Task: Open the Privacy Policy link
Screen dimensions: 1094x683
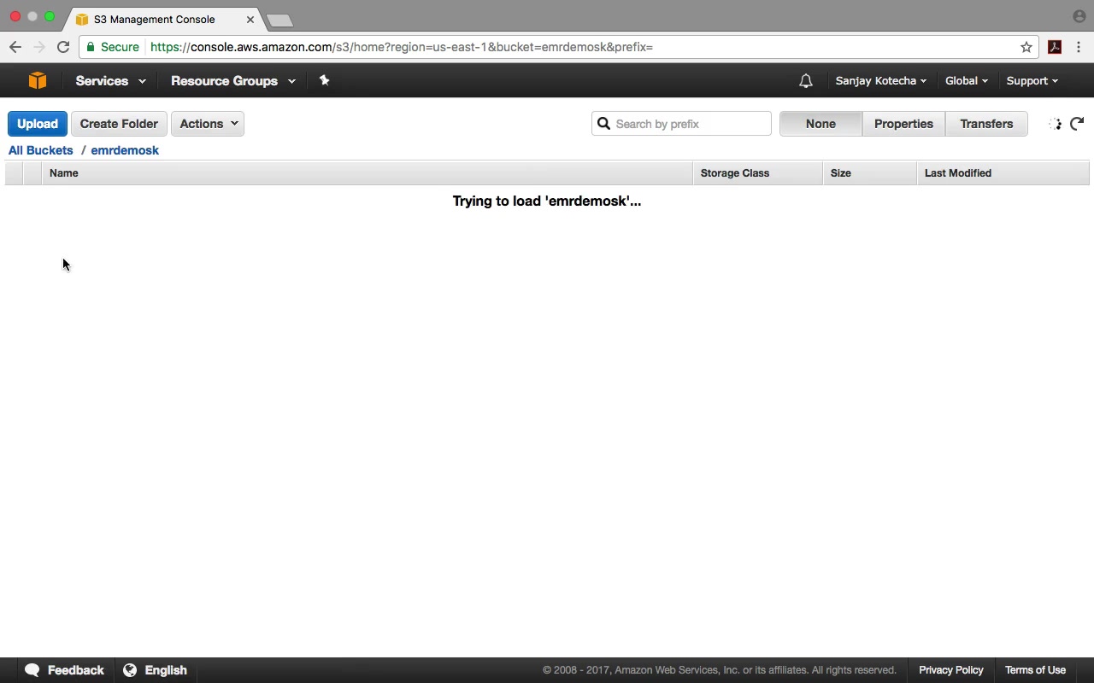Action: [x=951, y=670]
